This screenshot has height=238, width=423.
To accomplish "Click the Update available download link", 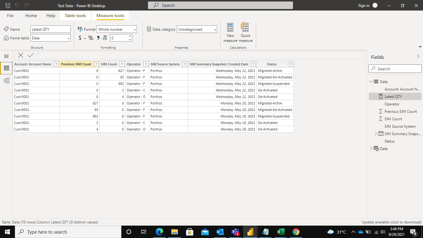I will pos(392,222).
